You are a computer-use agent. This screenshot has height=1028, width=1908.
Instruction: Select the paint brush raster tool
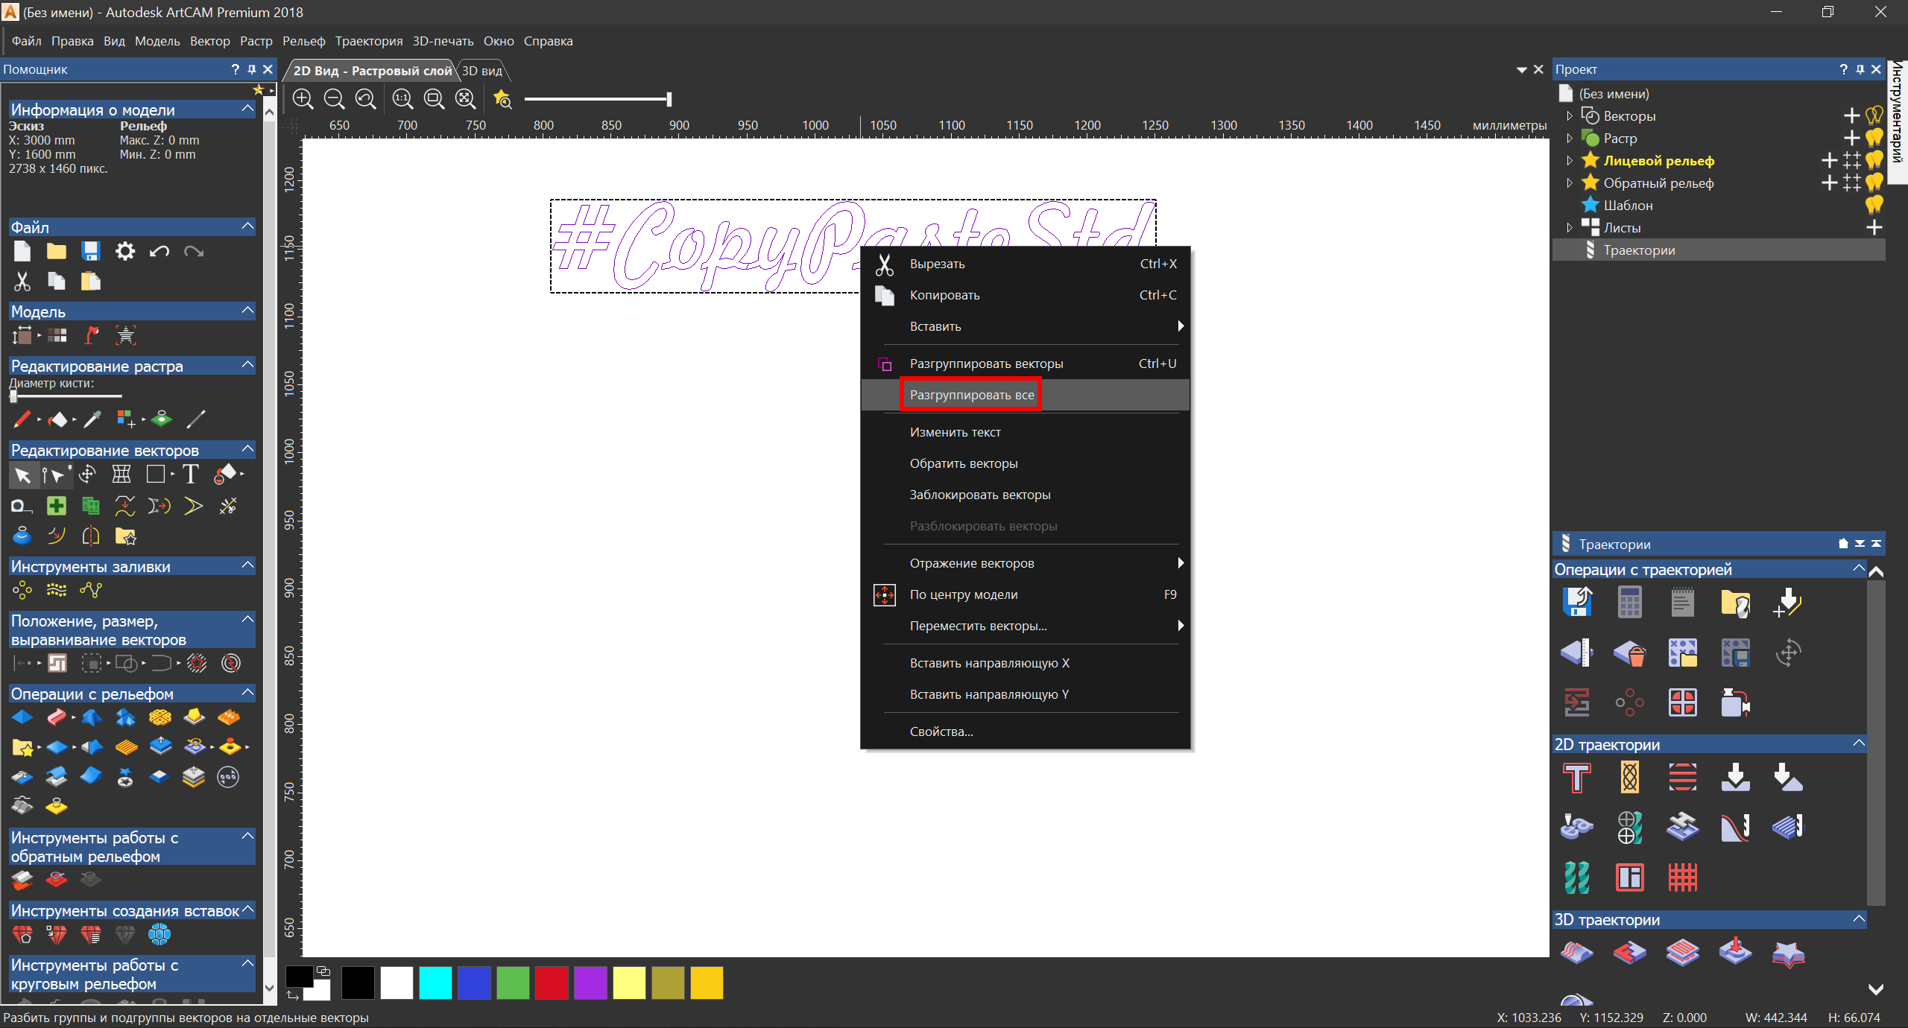[22, 419]
